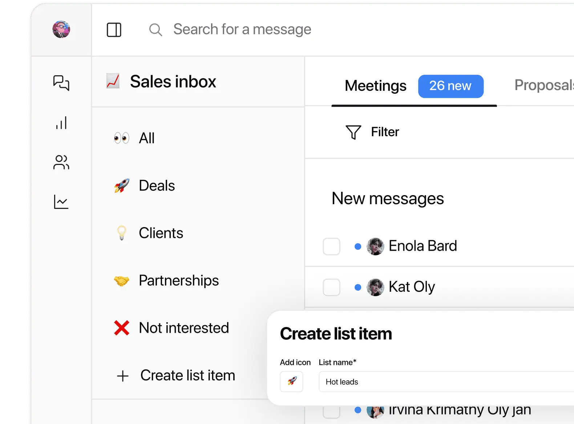Check the Enola Bard message checkbox
Screen dimensions: 574x424
(x=331, y=246)
